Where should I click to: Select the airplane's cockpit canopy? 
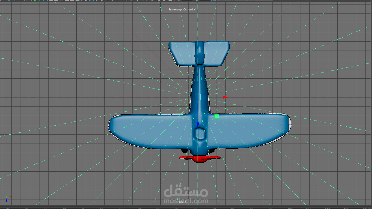200,134
